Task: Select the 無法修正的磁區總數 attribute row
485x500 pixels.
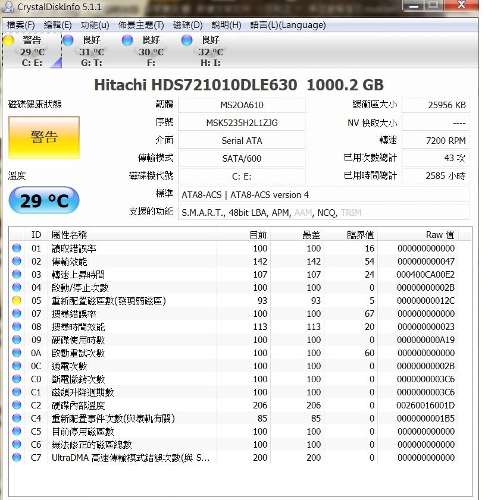Action: click(x=234, y=444)
